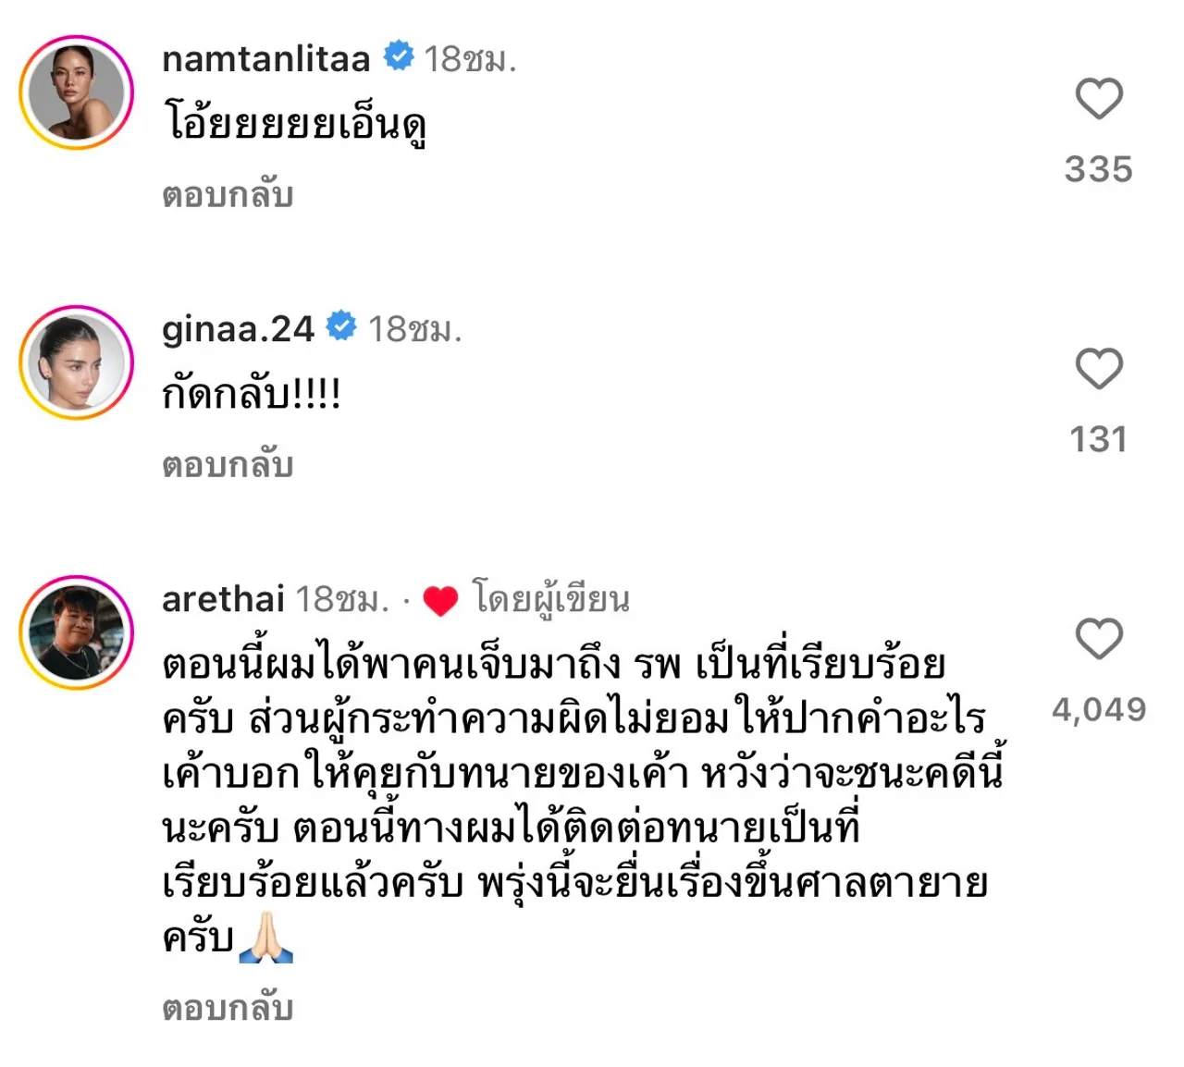
Task: View the 131 likes count
Action: coord(1098,439)
